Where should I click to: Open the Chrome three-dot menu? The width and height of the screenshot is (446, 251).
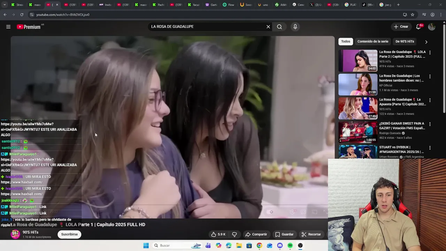(x=441, y=15)
